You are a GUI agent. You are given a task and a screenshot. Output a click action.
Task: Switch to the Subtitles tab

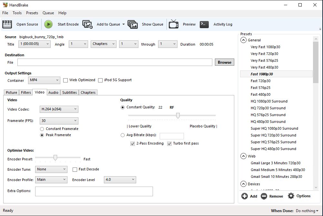tap(69, 92)
